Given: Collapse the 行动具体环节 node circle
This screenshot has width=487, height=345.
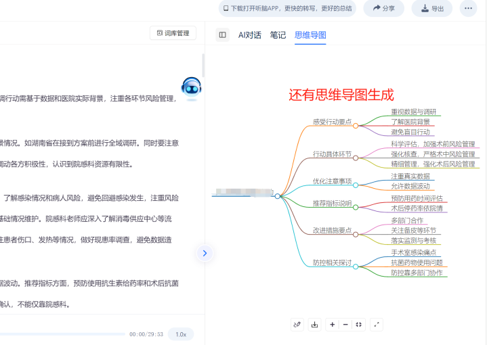Looking at the screenshot, I should coord(356,158).
